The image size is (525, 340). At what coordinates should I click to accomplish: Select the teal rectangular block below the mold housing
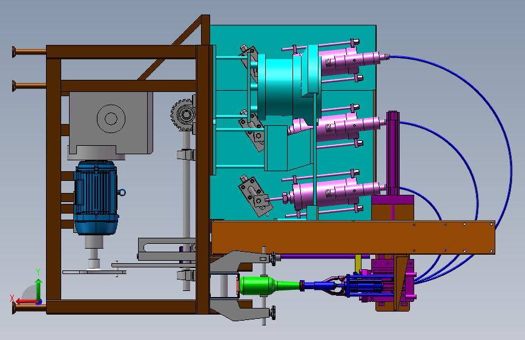[x=276, y=148]
